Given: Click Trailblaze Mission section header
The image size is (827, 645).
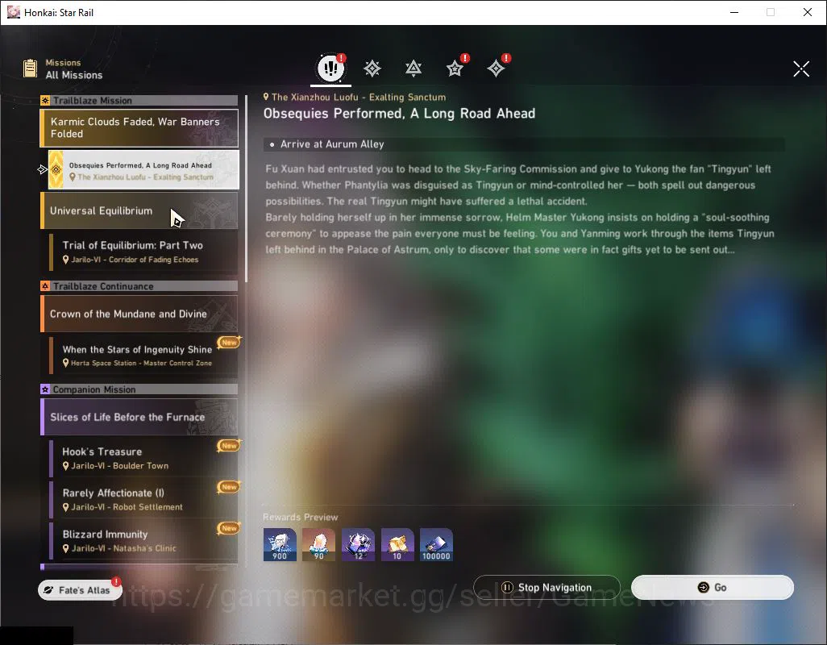Looking at the screenshot, I should 139,100.
